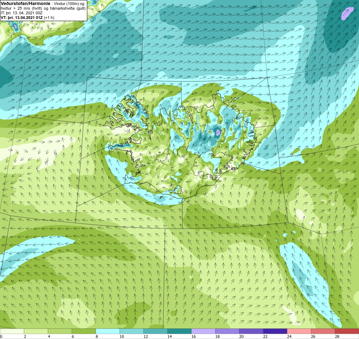359x339 pixels.
Task: Click the 22-24 m/s dark indigo legend swatch
Action: 275,331
